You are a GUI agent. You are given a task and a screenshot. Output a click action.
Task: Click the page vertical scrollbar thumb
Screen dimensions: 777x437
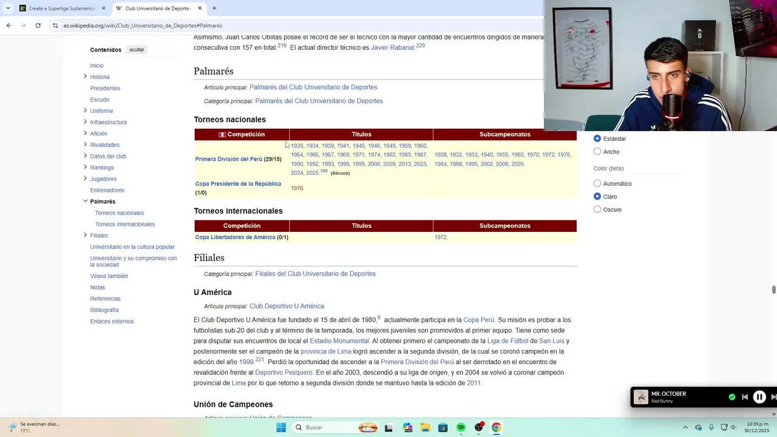pos(773,290)
